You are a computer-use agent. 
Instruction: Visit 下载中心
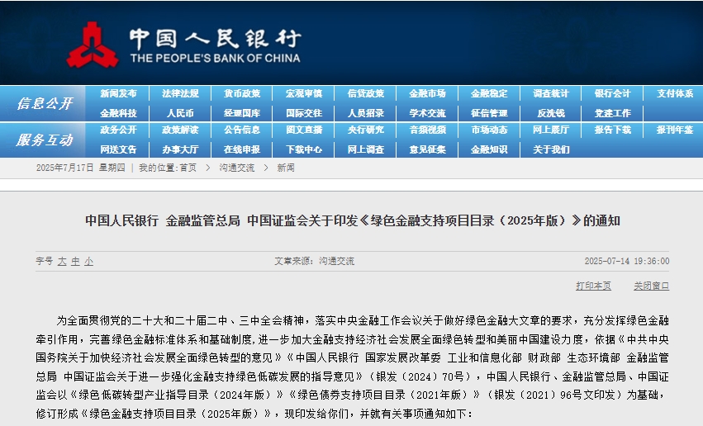(x=304, y=149)
